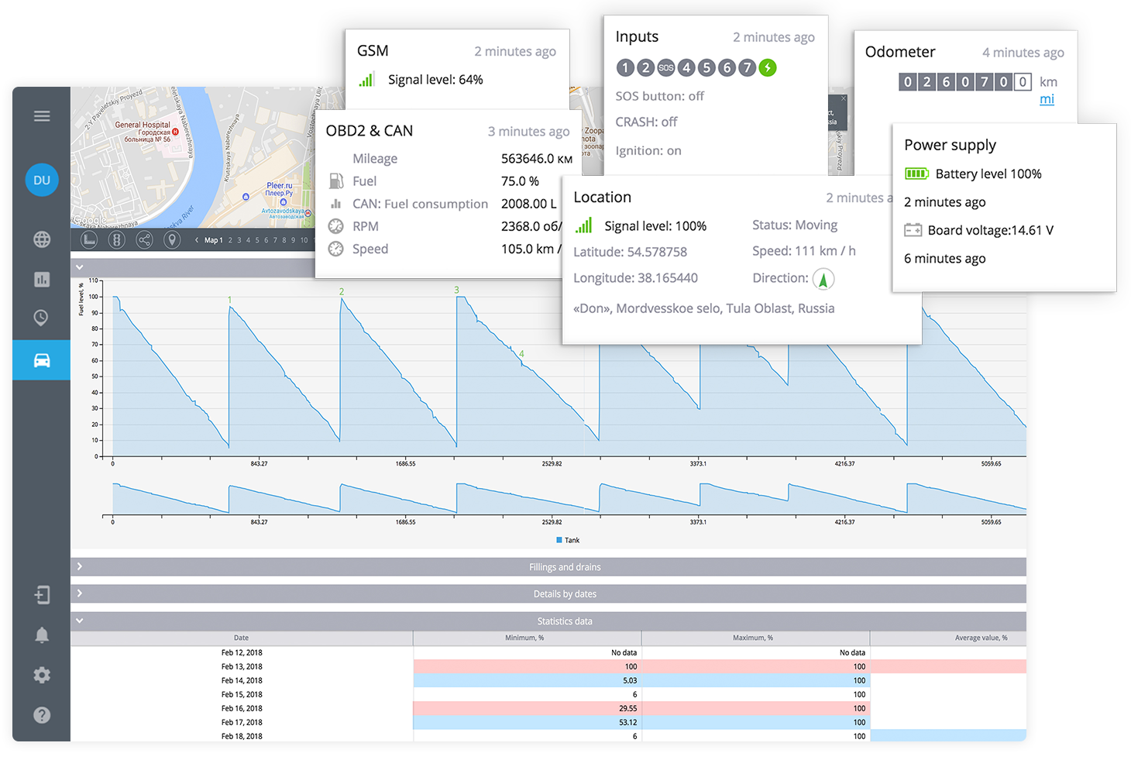The image size is (1131, 760).
Task: Select the Feb 13, 2018 row
Action: tap(548, 666)
